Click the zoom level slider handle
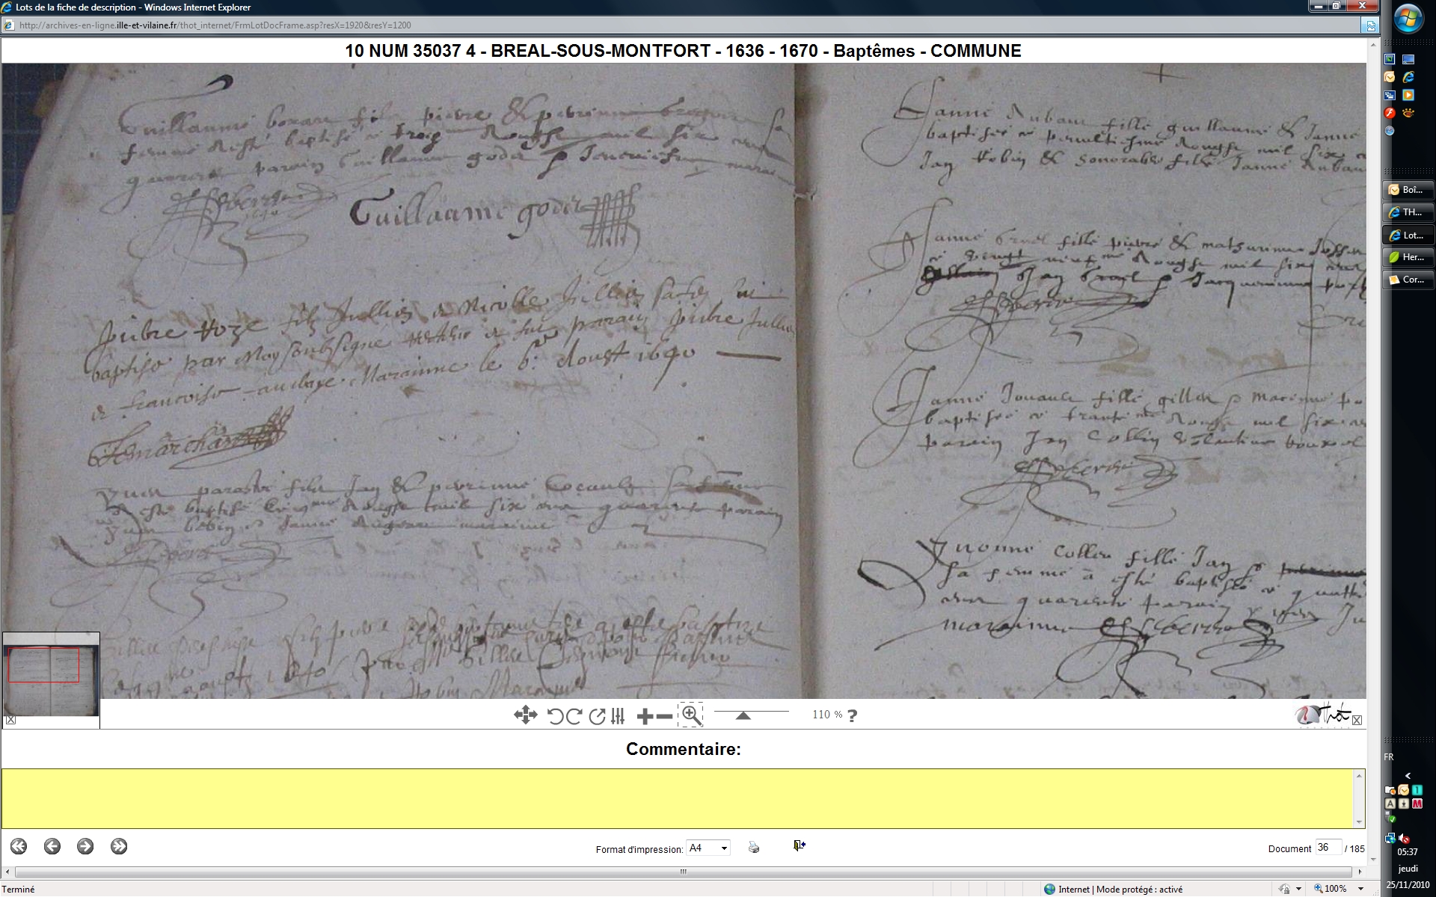The width and height of the screenshot is (1436, 897). coord(743,716)
